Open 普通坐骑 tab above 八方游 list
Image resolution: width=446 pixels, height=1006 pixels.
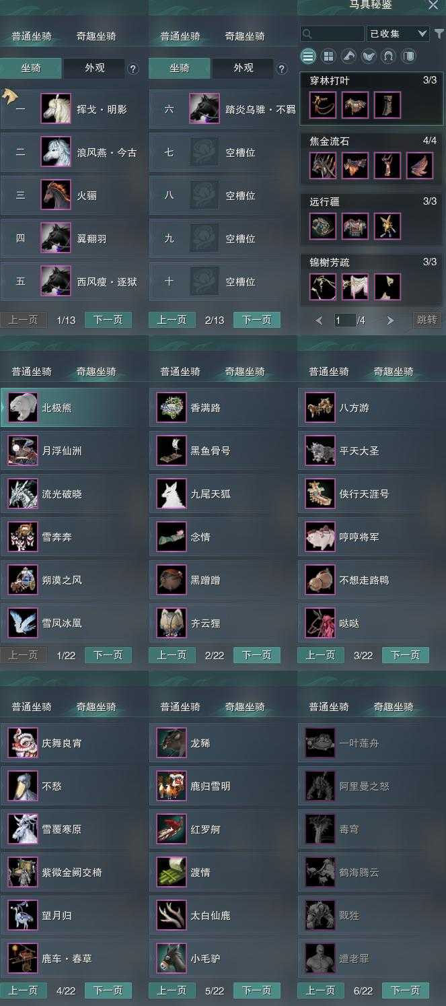click(329, 372)
